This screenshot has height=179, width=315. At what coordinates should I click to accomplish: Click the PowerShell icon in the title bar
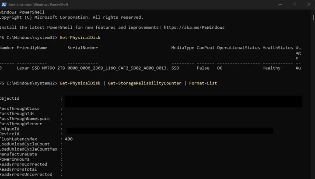tap(4, 4)
